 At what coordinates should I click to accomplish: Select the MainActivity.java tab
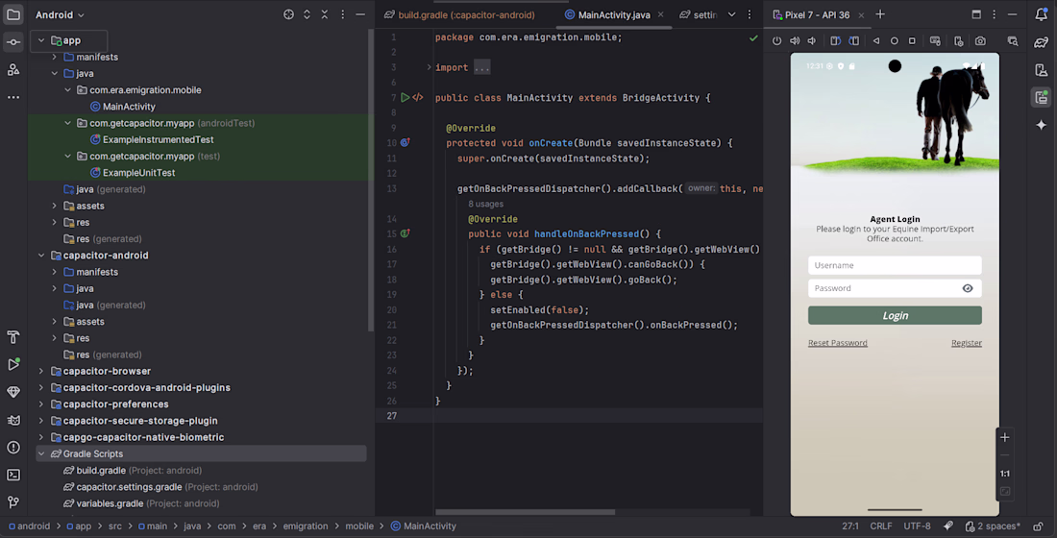tap(613, 14)
